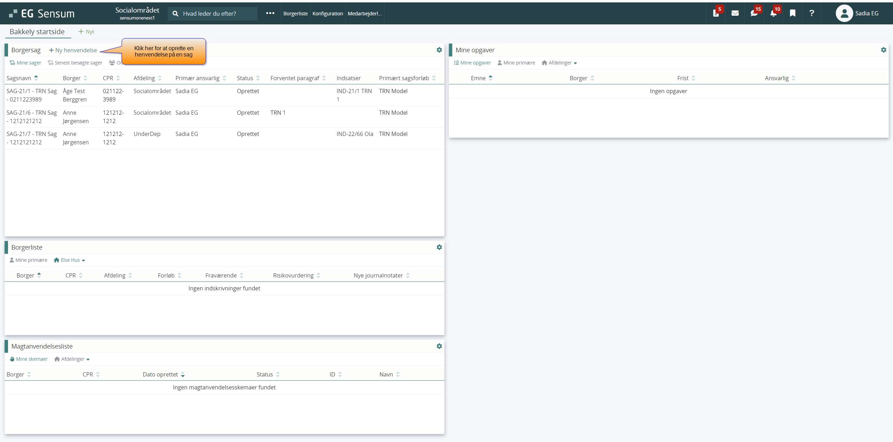The width and height of the screenshot is (893, 442).
Task: Click the bookmark icon in the header
Action: (x=793, y=13)
